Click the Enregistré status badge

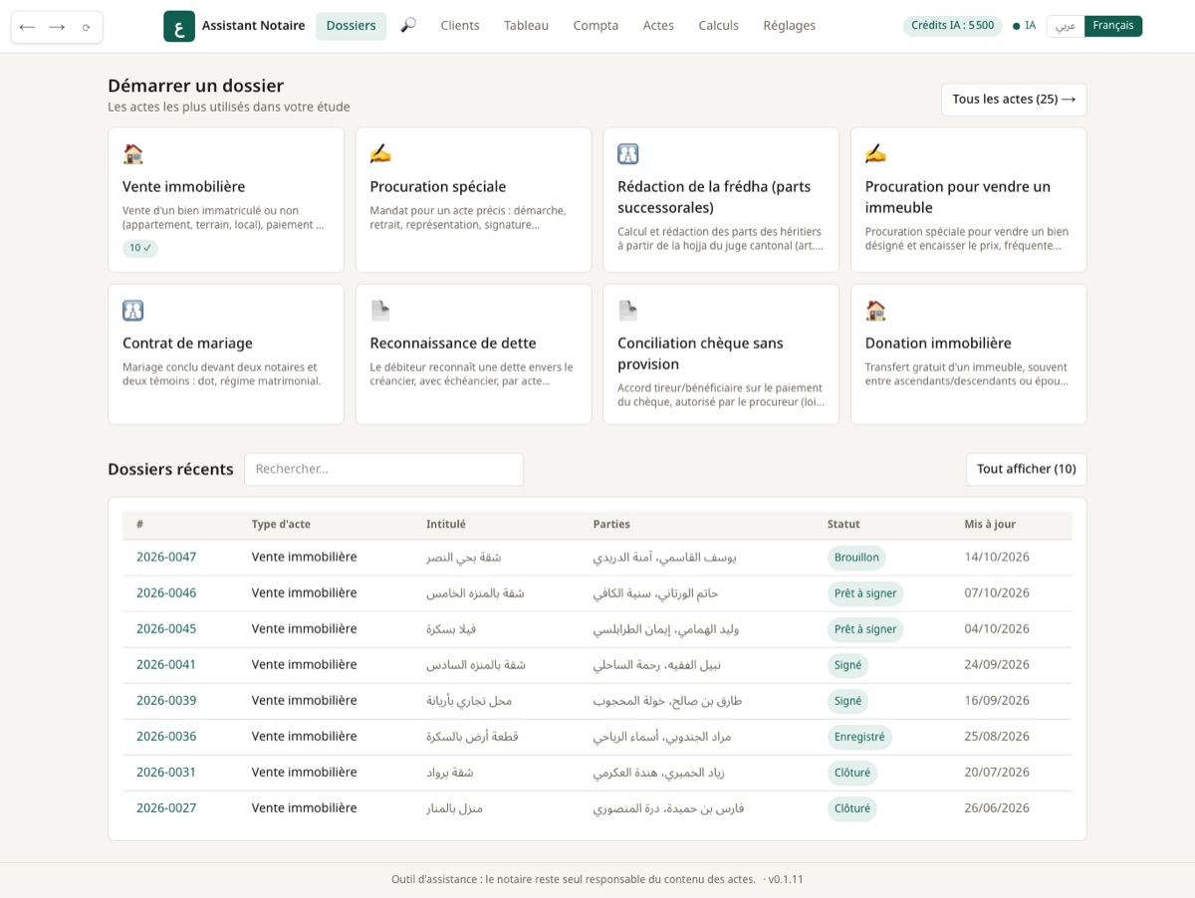point(859,737)
